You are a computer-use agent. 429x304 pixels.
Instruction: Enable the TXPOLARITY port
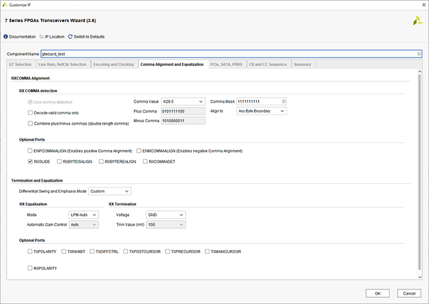[30, 251]
